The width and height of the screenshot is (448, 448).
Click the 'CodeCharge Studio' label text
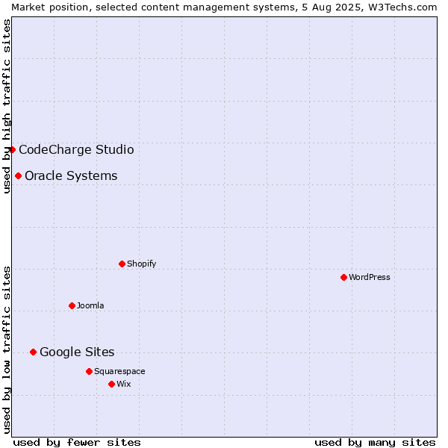(76, 150)
